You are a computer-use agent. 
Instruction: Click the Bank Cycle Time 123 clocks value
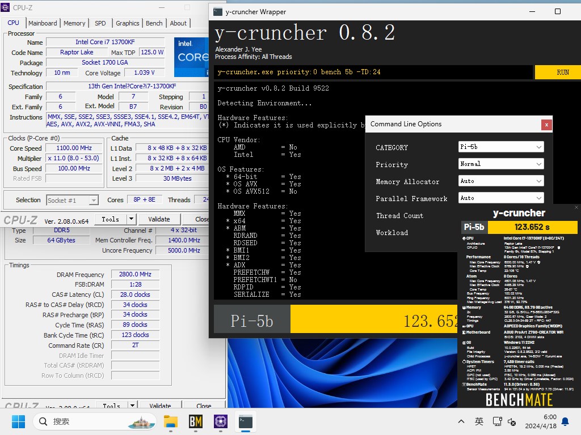(135, 335)
